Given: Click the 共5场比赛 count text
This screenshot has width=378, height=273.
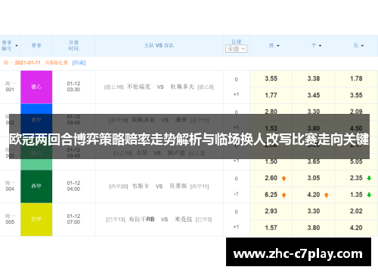Looking at the screenshot, I should pyautogui.click(x=57, y=63).
